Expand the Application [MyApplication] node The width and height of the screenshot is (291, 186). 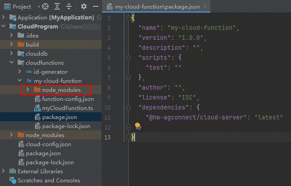click(5, 18)
